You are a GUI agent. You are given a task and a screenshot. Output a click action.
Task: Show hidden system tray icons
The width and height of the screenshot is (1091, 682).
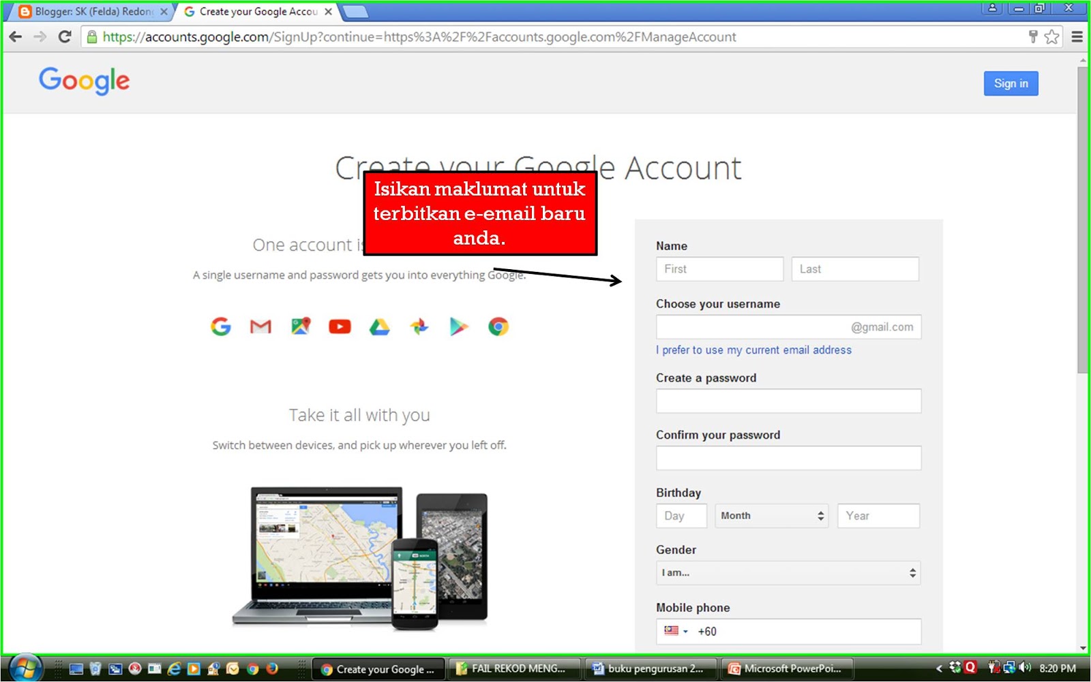coord(939,668)
